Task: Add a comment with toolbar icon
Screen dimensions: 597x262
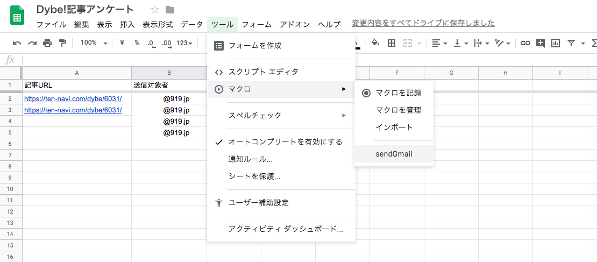Action: 540,43
